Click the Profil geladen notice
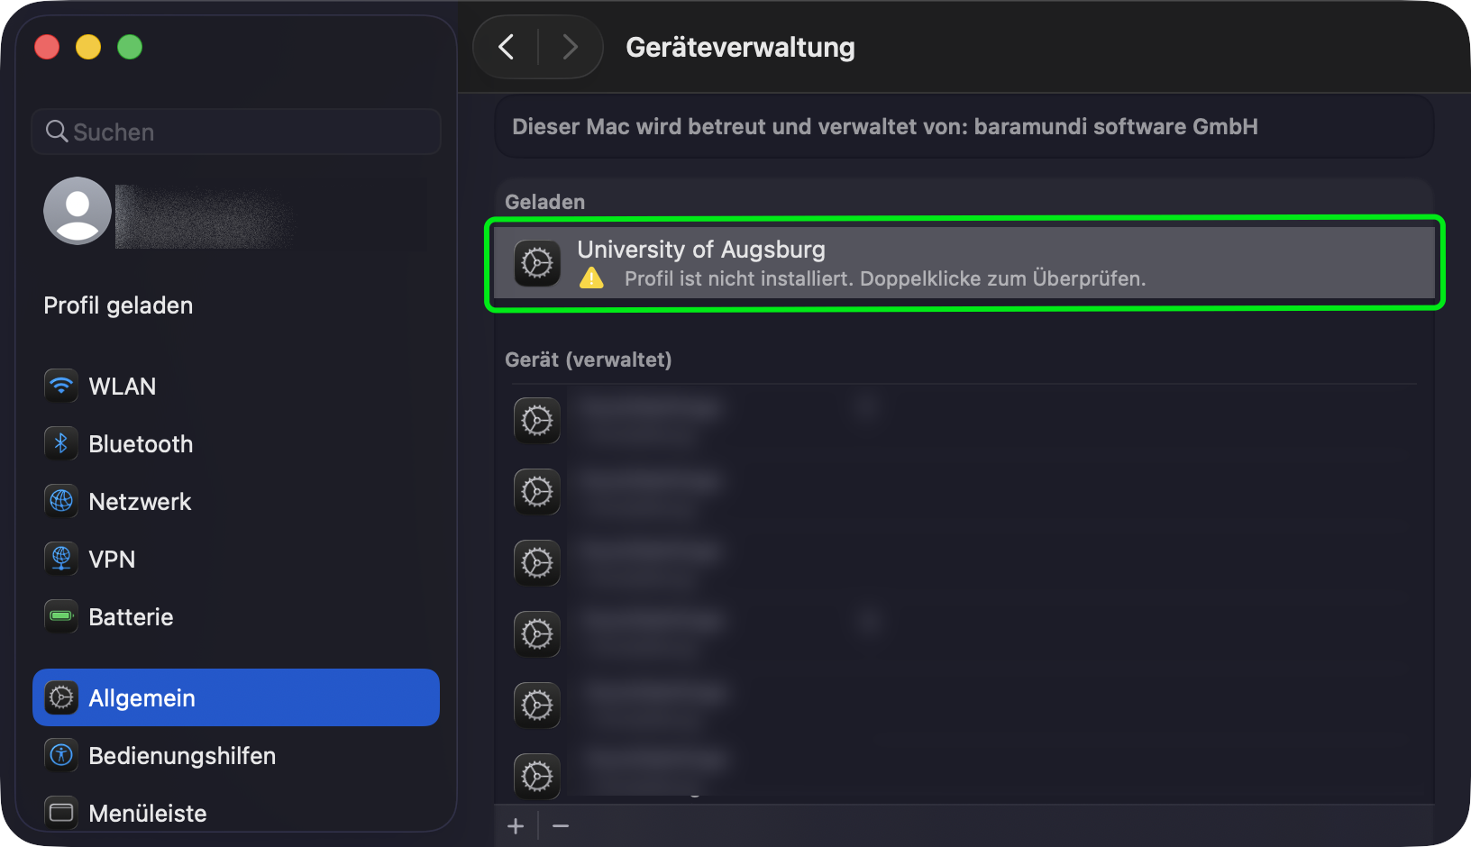 [x=118, y=305]
